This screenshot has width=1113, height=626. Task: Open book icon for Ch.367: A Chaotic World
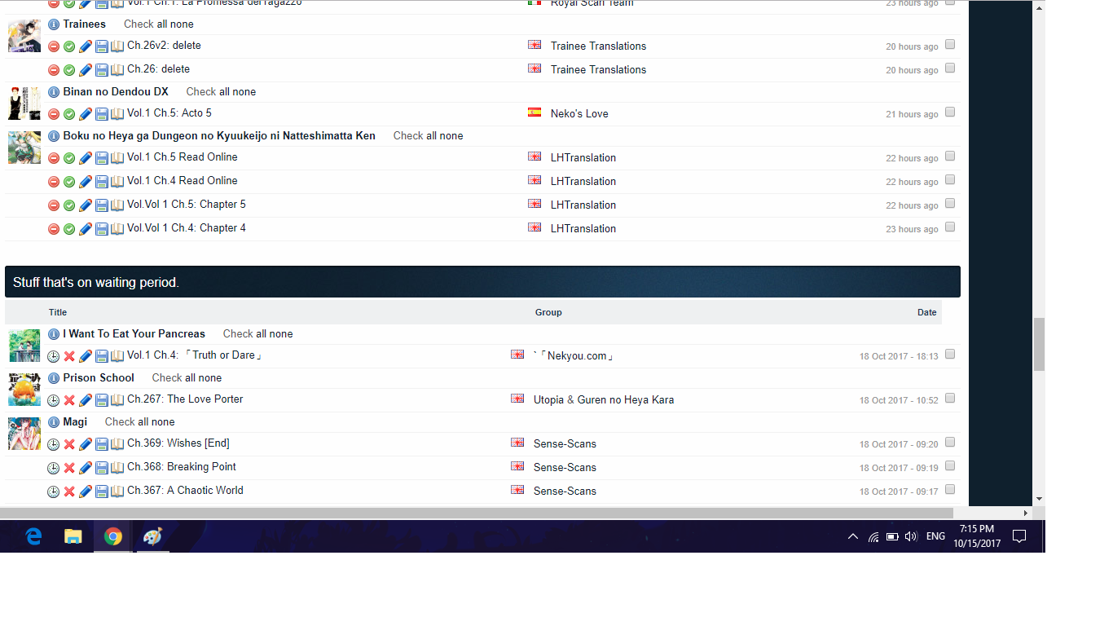pyautogui.click(x=117, y=492)
